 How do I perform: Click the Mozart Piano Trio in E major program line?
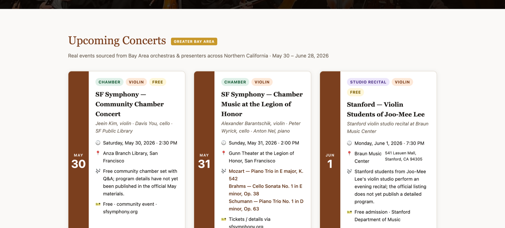point(266,175)
